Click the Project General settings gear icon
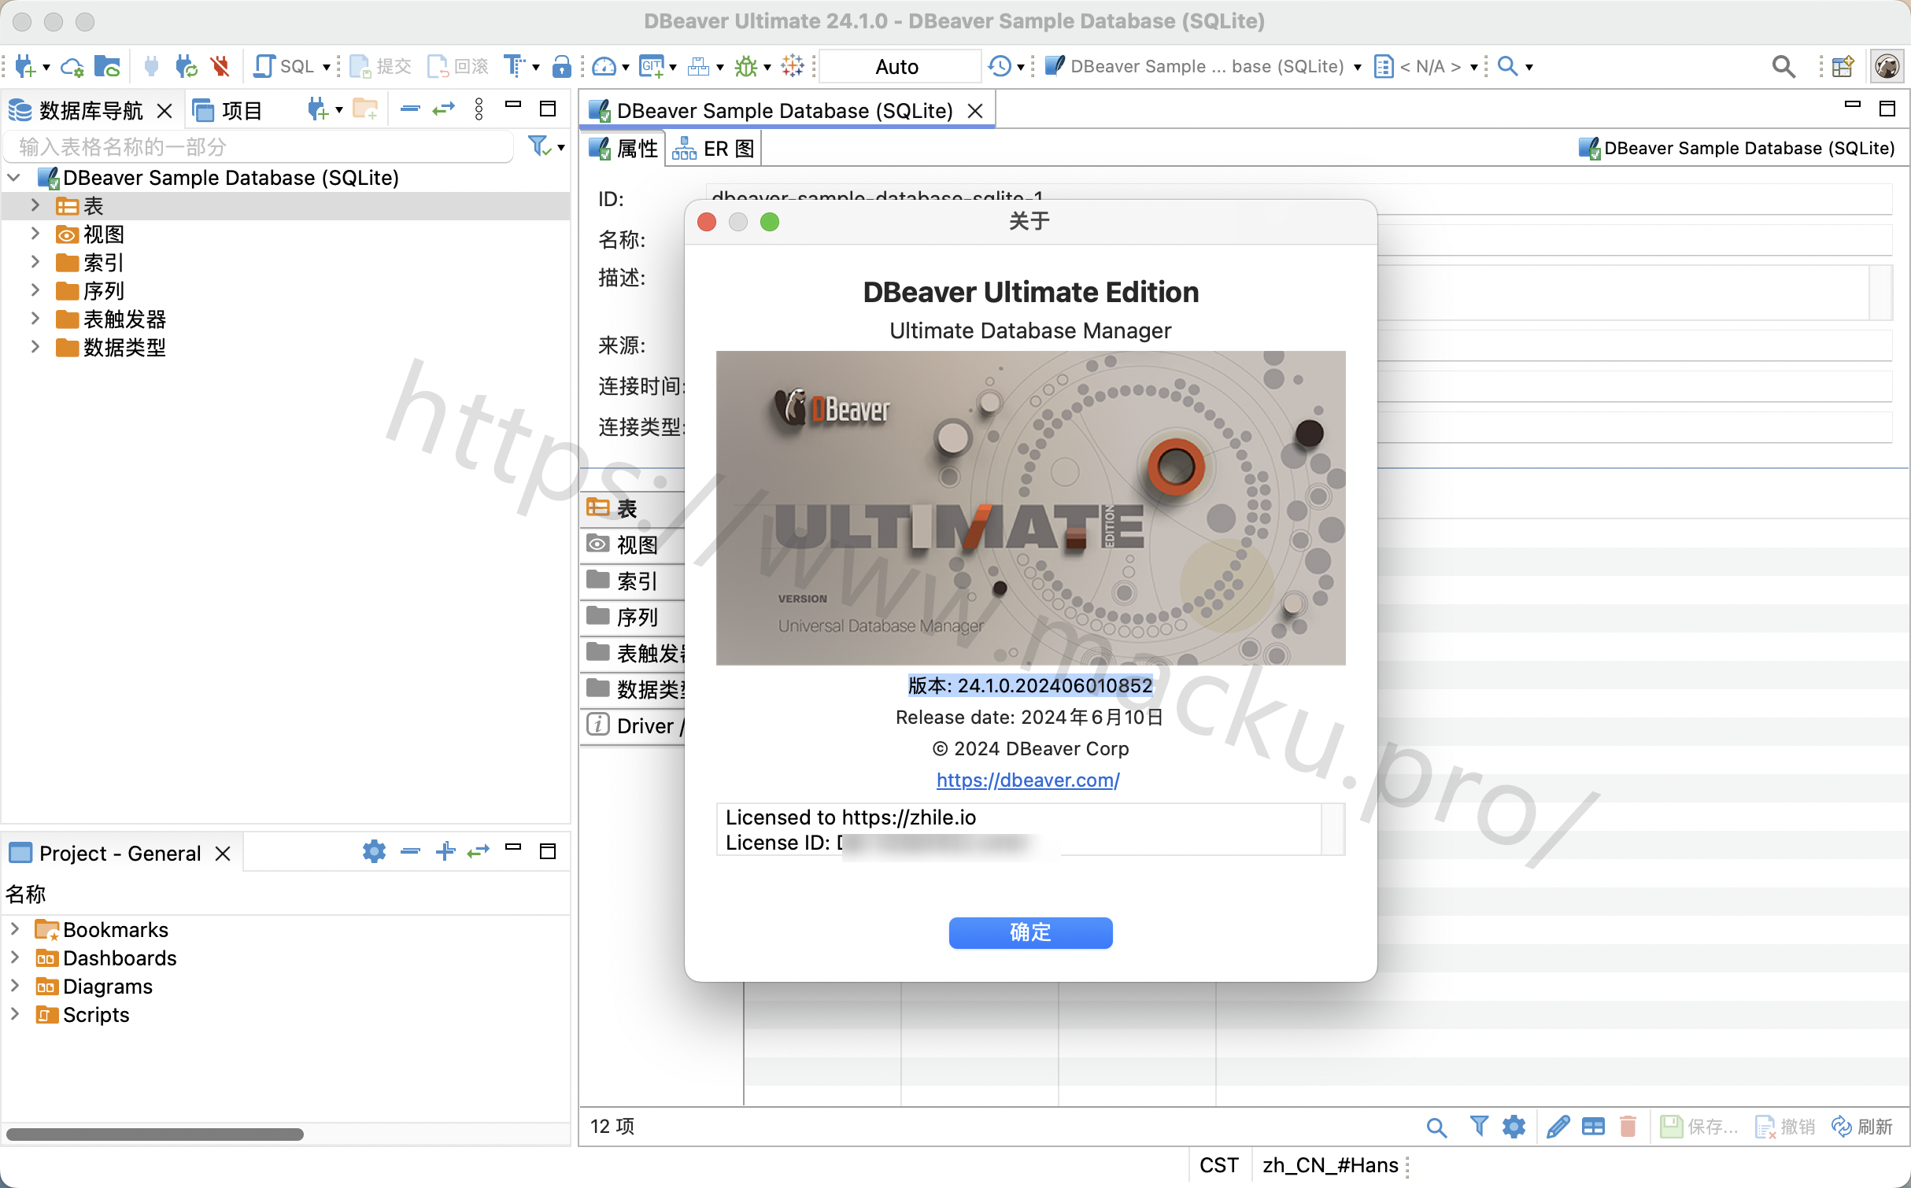This screenshot has width=1911, height=1188. [374, 851]
